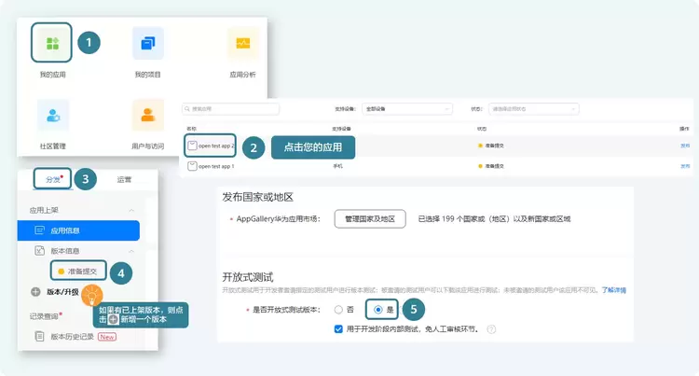Select the 是 (Yes) radio button
The image size is (699, 376).
pyautogui.click(x=377, y=310)
